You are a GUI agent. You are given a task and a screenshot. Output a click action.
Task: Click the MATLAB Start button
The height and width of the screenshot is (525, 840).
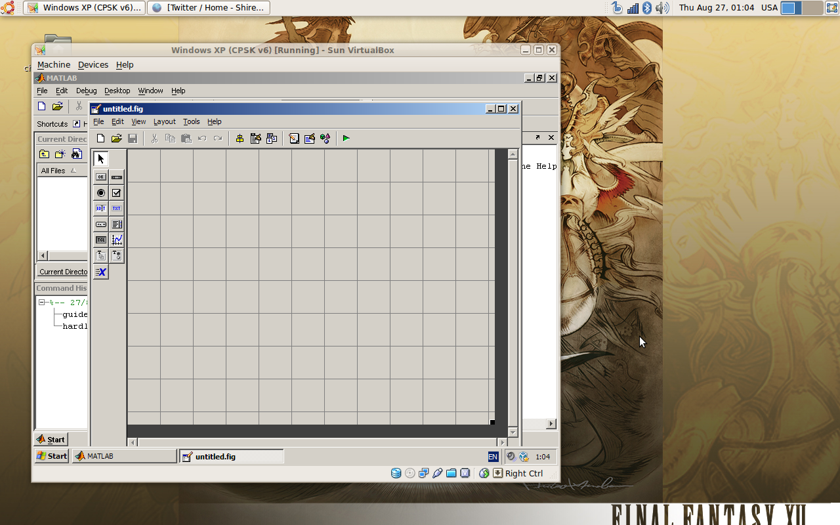(x=51, y=439)
